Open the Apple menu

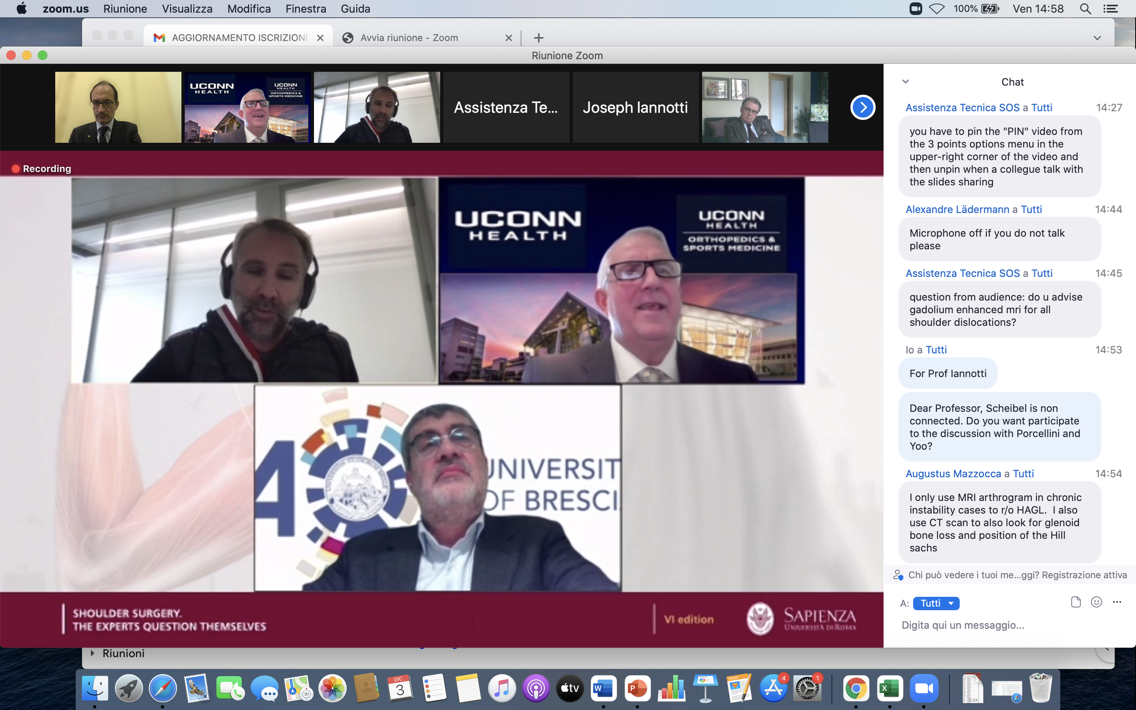tap(22, 8)
